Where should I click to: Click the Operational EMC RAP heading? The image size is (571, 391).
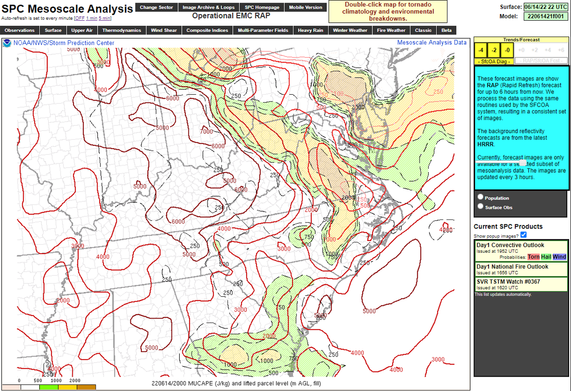(231, 16)
